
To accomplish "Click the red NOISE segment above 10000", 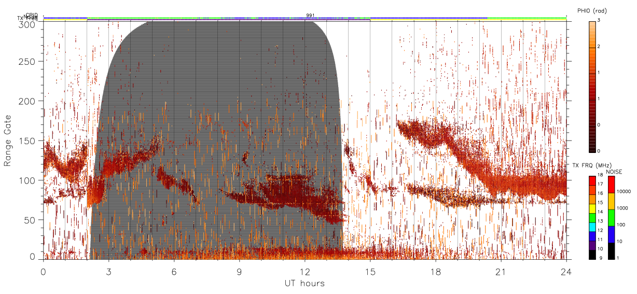I will [x=611, y=185].
